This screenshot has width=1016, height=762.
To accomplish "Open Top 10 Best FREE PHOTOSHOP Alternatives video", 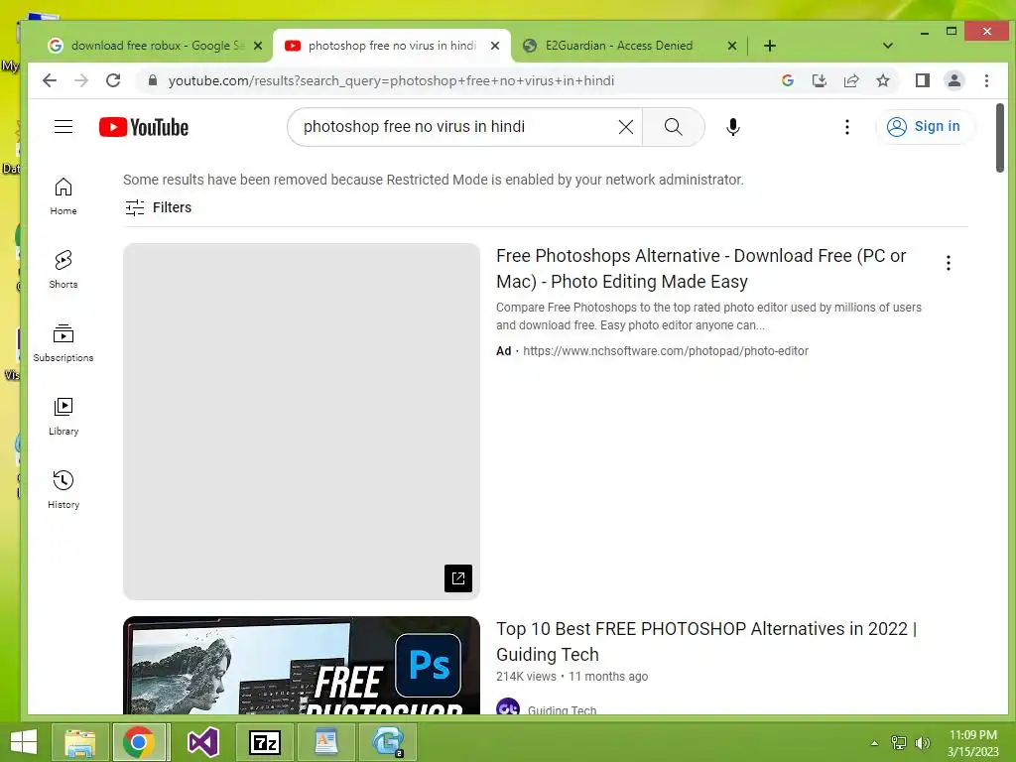I will [706, 642].
